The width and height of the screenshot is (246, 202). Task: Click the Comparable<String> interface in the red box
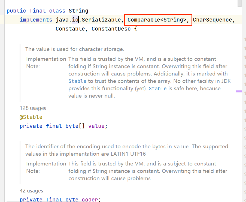(157, 20)
